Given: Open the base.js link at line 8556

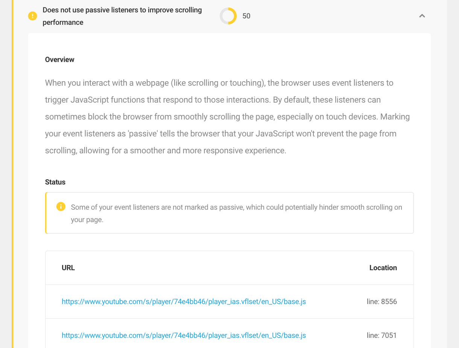Looking at the screenshot, I should pyautogui.click(x=184, y=301).
